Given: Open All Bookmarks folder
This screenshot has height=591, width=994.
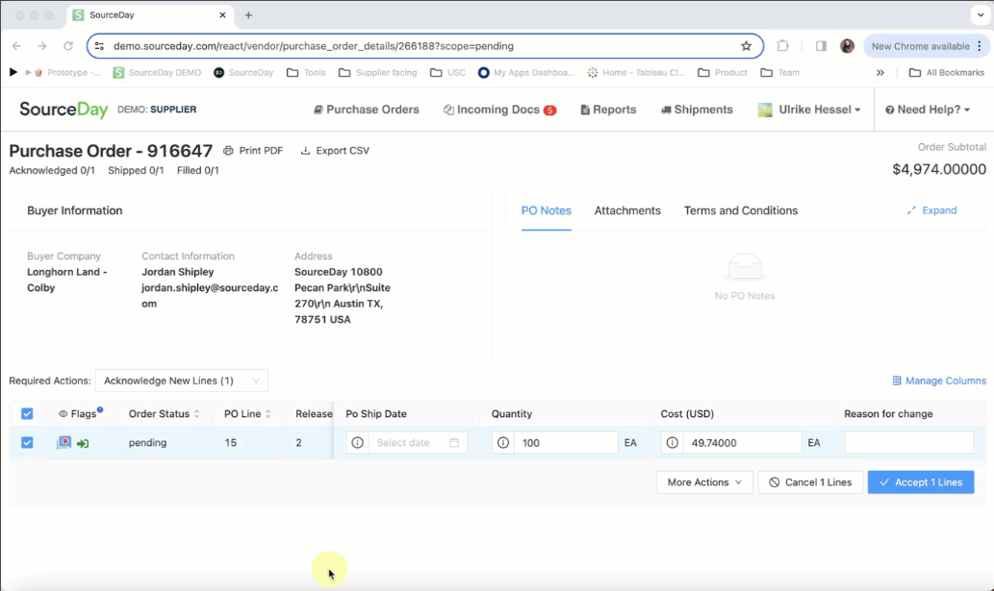Looking at the screenshot, I should (x=947, y=73).
